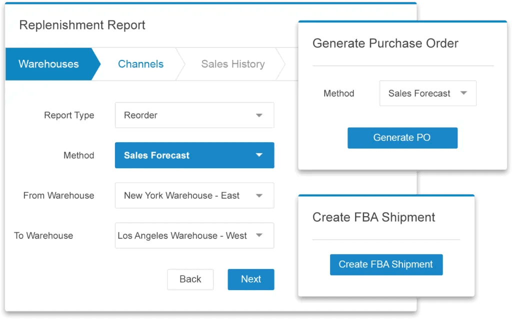
Task: Select the Warehouses step tab
Action: click(52, 64)
